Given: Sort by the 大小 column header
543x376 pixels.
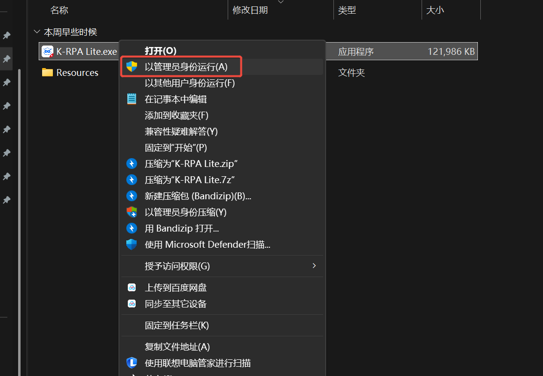Looking at the screenshot, I should point(435,10).
